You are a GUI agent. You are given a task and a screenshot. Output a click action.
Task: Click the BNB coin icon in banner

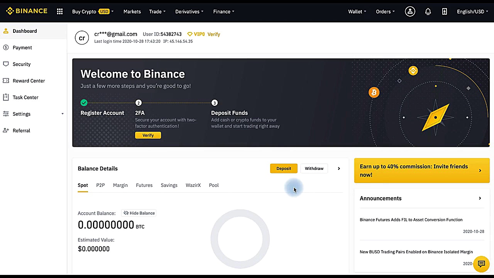413,71
